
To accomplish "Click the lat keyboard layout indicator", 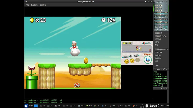I will pyautogui.click(x=152, y=106).
